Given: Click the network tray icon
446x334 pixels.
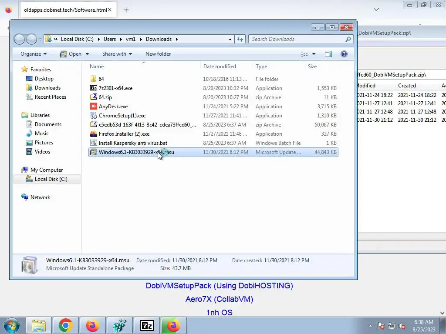Looking at the screenshot, I should point(392,326).
